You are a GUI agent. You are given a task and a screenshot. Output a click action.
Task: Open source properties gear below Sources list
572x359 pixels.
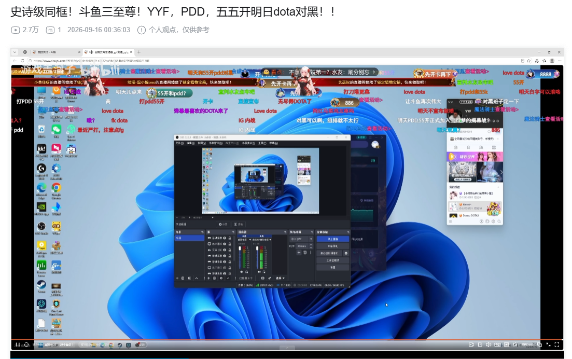(221, 278)
